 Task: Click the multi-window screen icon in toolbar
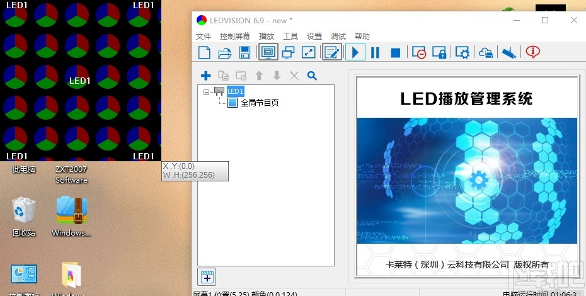click(x=288, y=52)
